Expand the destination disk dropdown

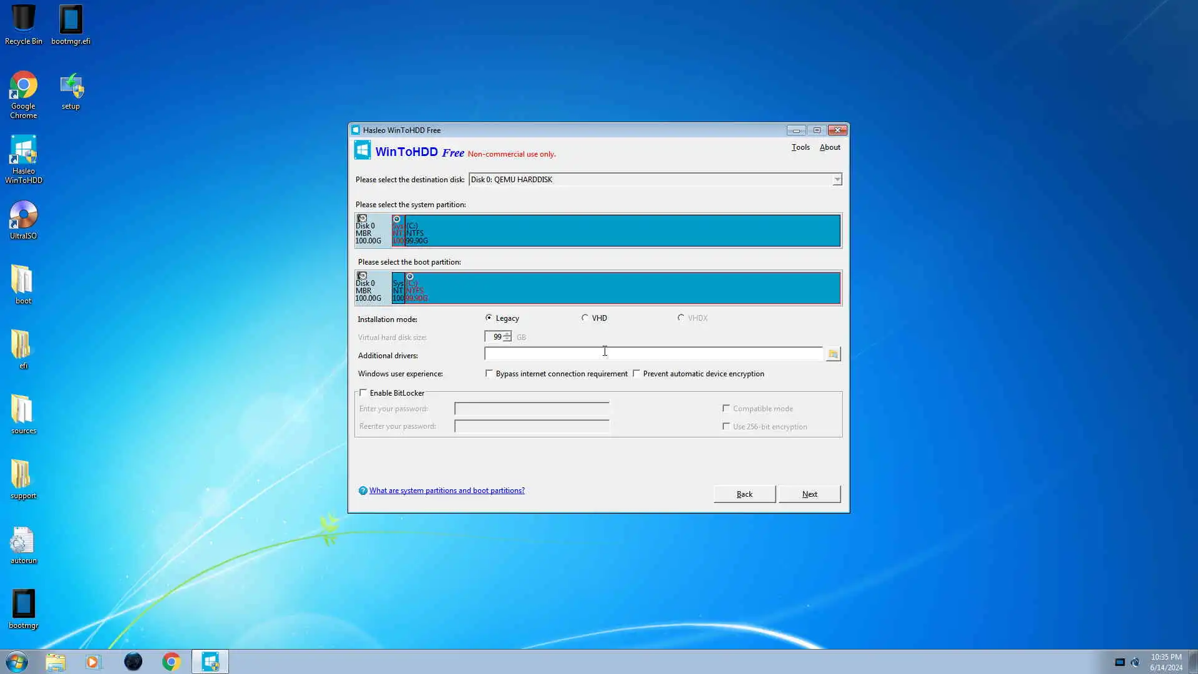click(837, 180)
